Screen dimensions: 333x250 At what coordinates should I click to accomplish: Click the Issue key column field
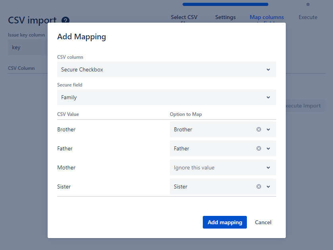point(28,47)
